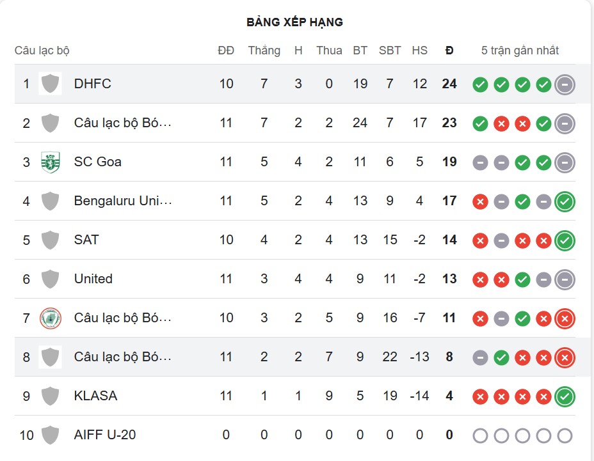This screenshot has width=594, height=461.
Task: Click the SC Goa club crest
Action: click(x=50, y=162)
